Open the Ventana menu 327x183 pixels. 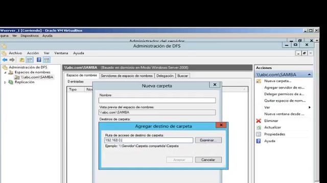pyautogui.click(x=61, y=53)
